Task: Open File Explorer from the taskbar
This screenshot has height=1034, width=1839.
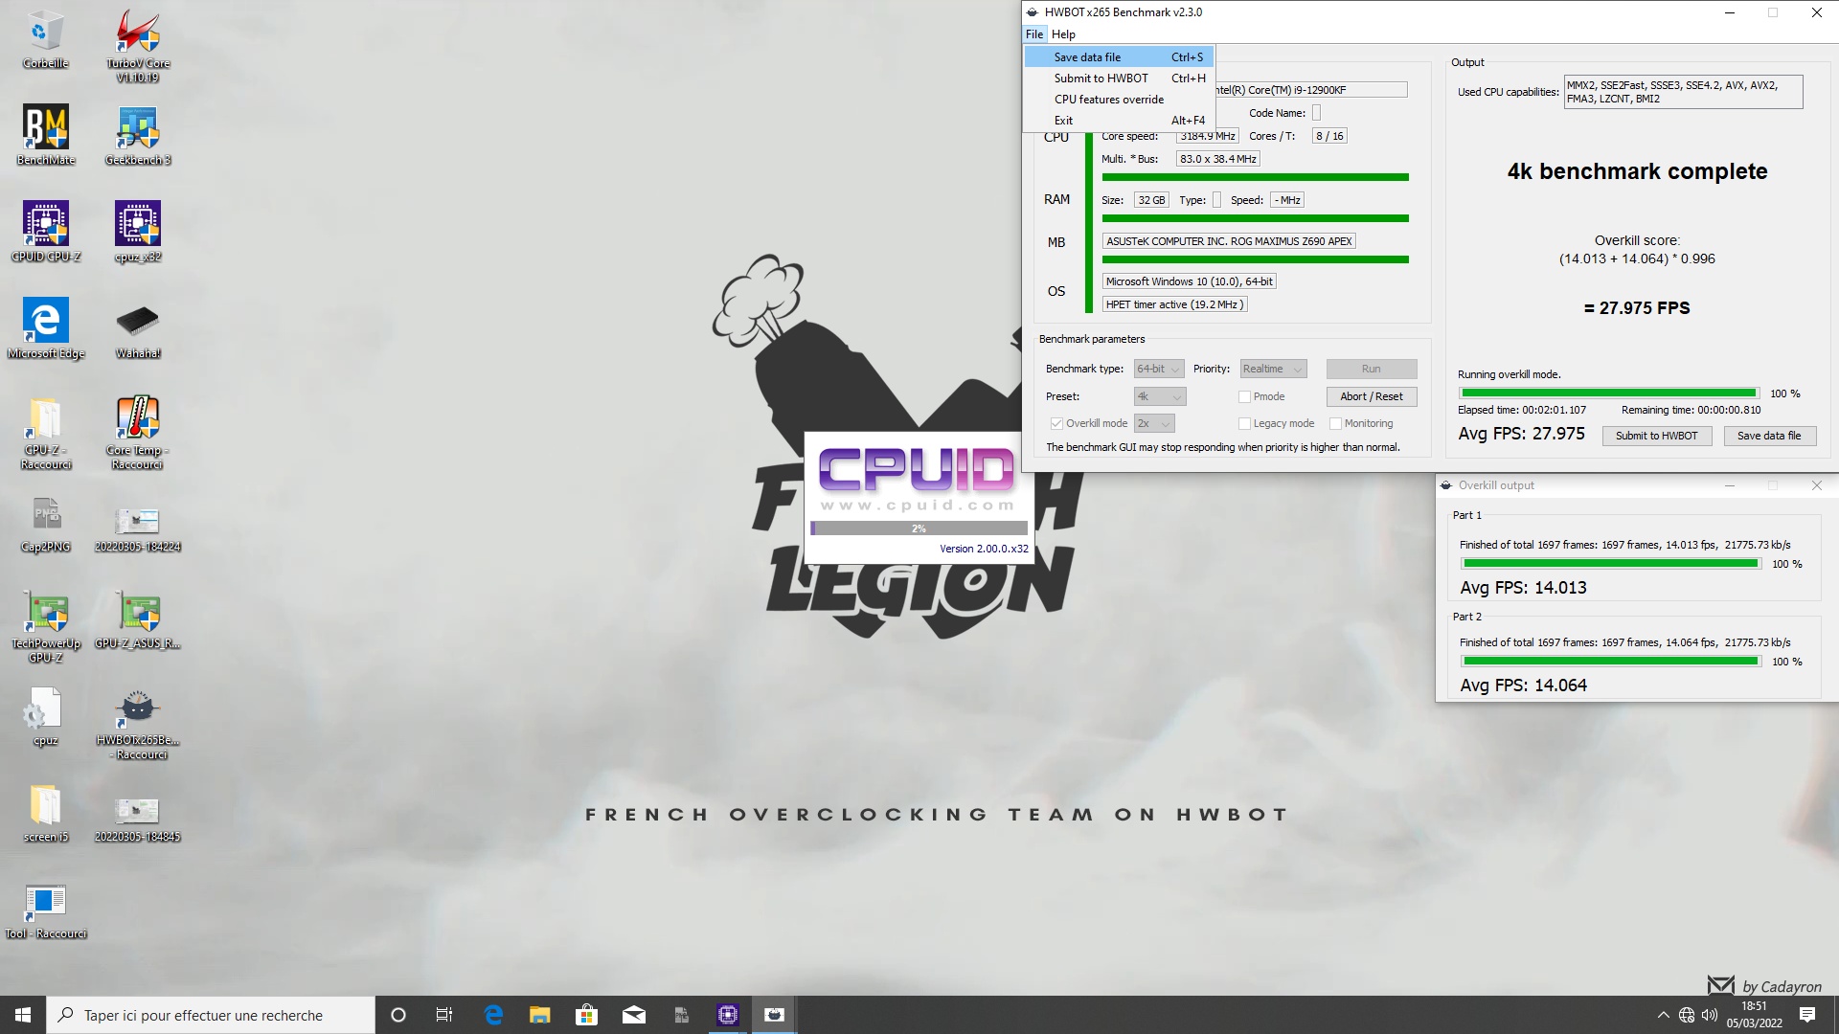Action: 540,1015
